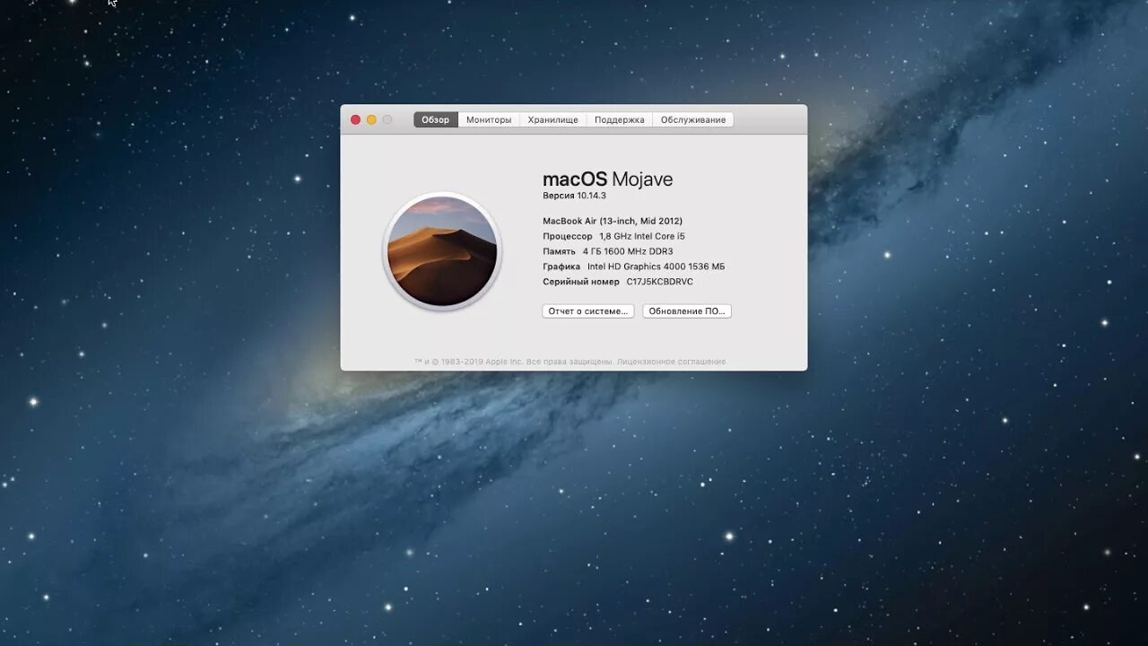Select the Поддержка tab
The width and height of the screenshot is (1148, 646).
click(x=619, y=119)
